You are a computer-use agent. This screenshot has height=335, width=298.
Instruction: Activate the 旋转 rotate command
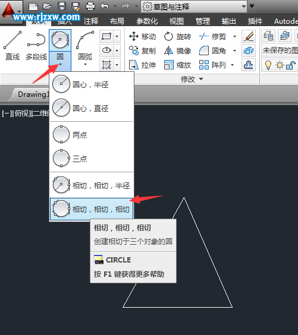tap(177, 37)
